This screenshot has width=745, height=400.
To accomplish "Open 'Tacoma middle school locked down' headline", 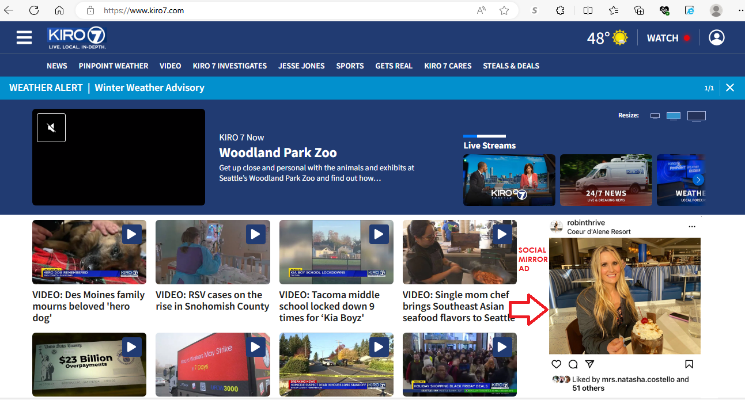I will [330, 306].
